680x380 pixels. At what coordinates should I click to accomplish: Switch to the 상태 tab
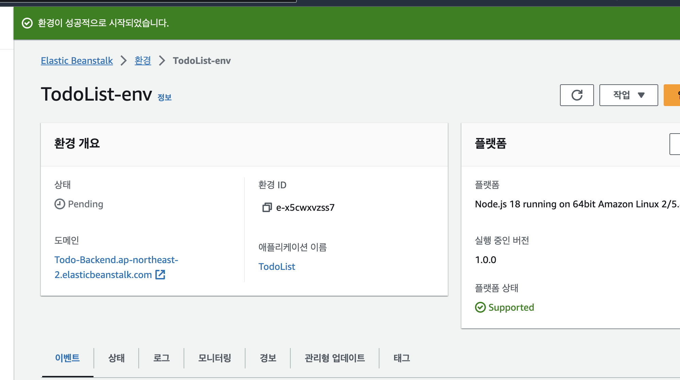click(x=116, y=358)
